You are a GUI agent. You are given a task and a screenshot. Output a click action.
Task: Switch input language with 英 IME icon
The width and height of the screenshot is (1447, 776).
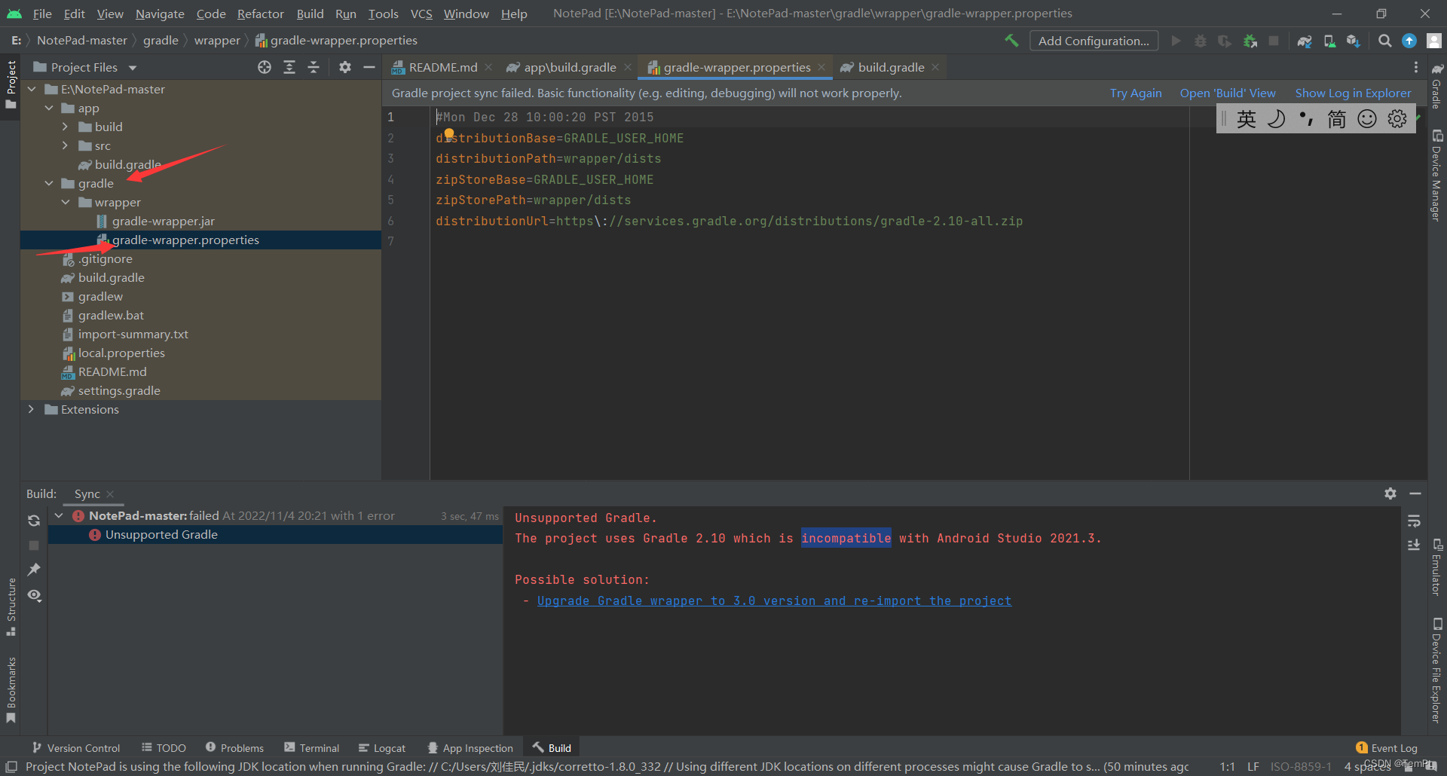click(1246, 118)
